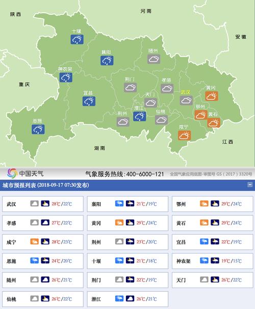Open 咸宁 city name in forecast list
This screenshot has width=255, height=309.
11,242
